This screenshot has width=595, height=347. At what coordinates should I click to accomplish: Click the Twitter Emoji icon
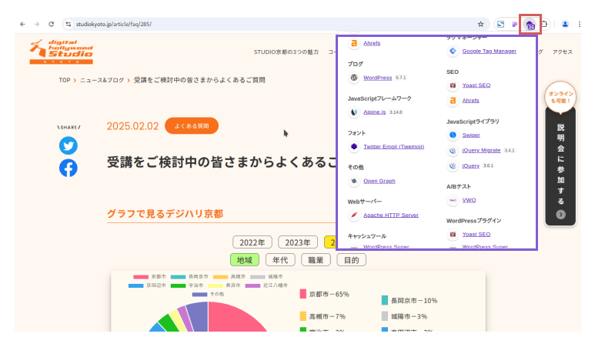click(354, 147)
